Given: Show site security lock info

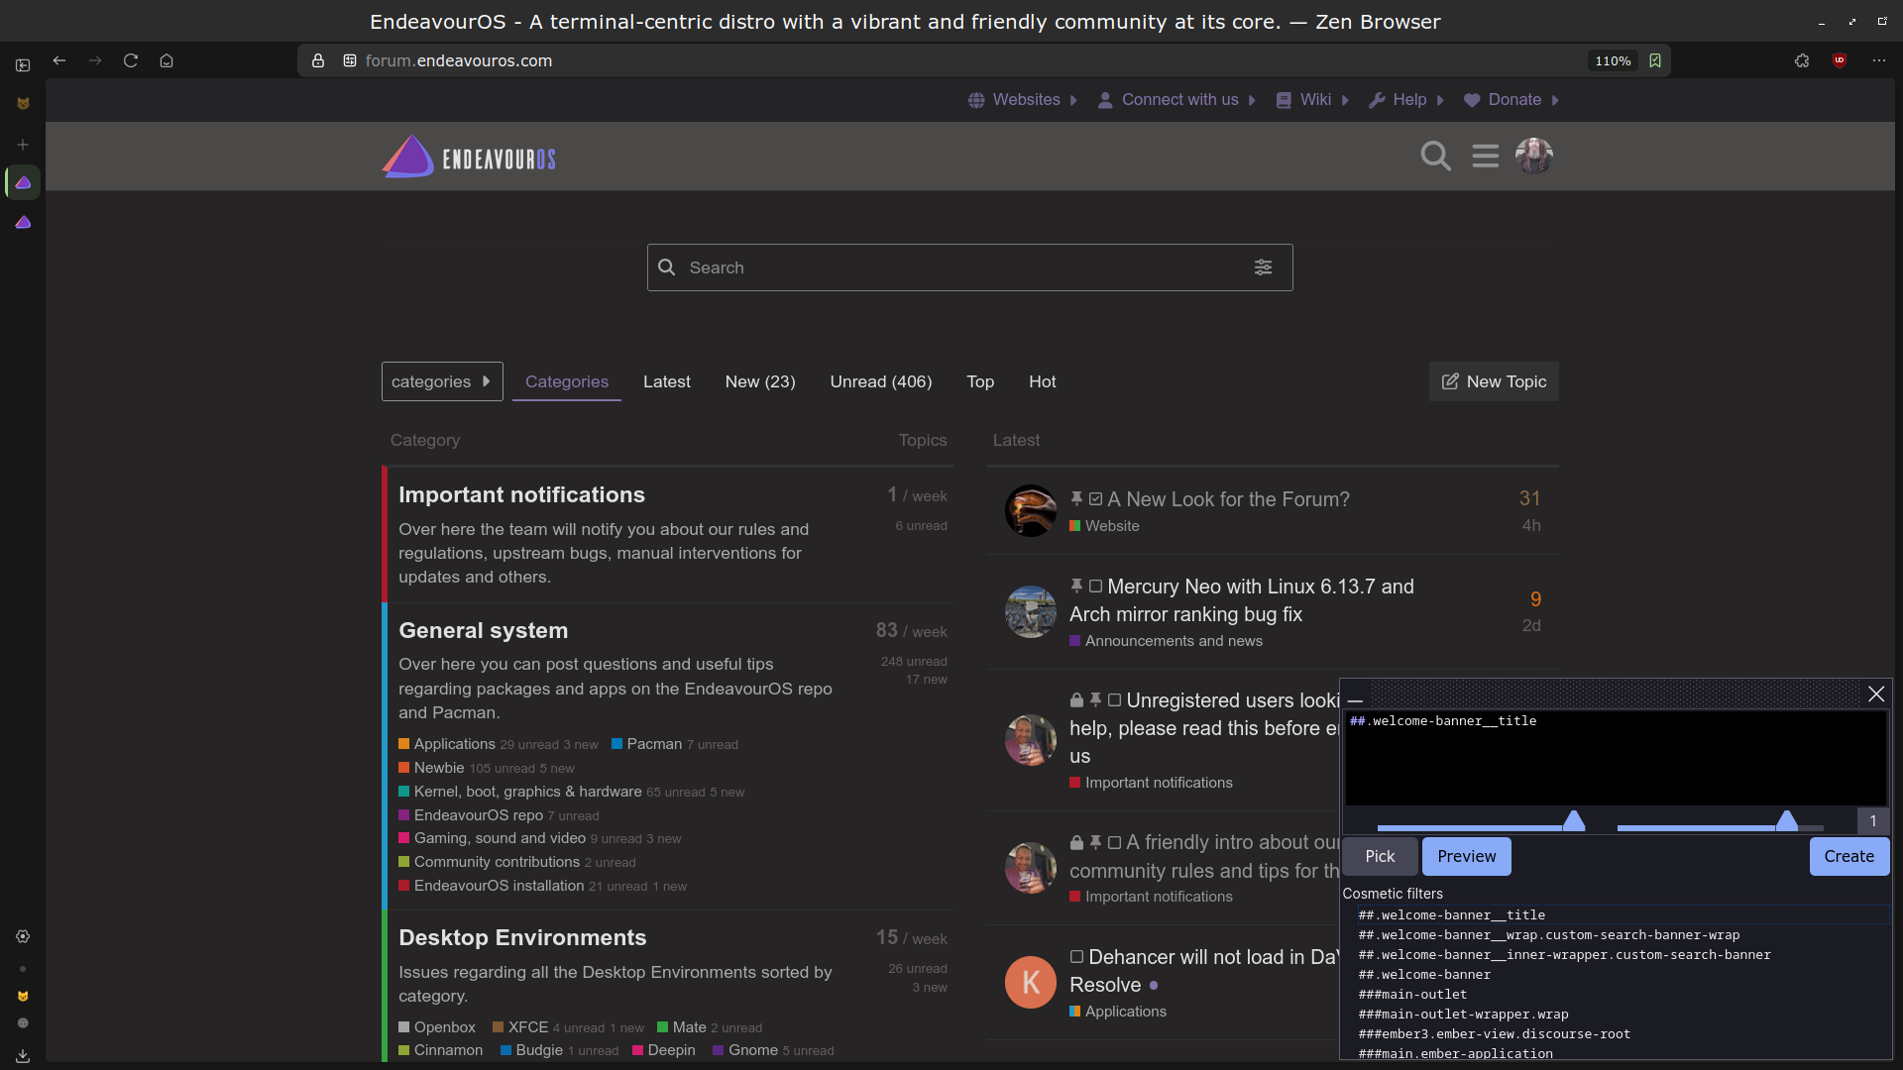Looking at the screenshot, I should tap(318, 60).
